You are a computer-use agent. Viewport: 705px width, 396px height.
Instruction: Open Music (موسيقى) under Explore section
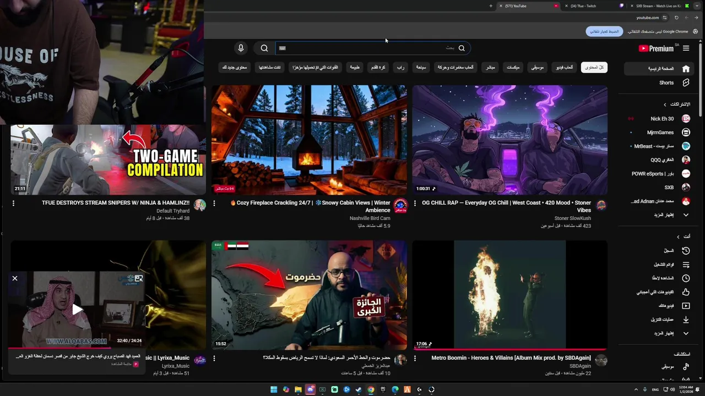click(659, 366)
